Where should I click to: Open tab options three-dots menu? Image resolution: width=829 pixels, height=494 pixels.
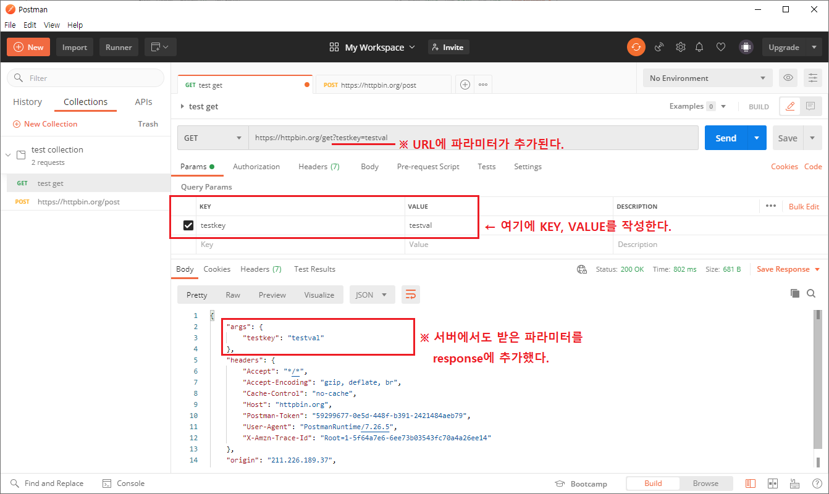tap(483, 85)
